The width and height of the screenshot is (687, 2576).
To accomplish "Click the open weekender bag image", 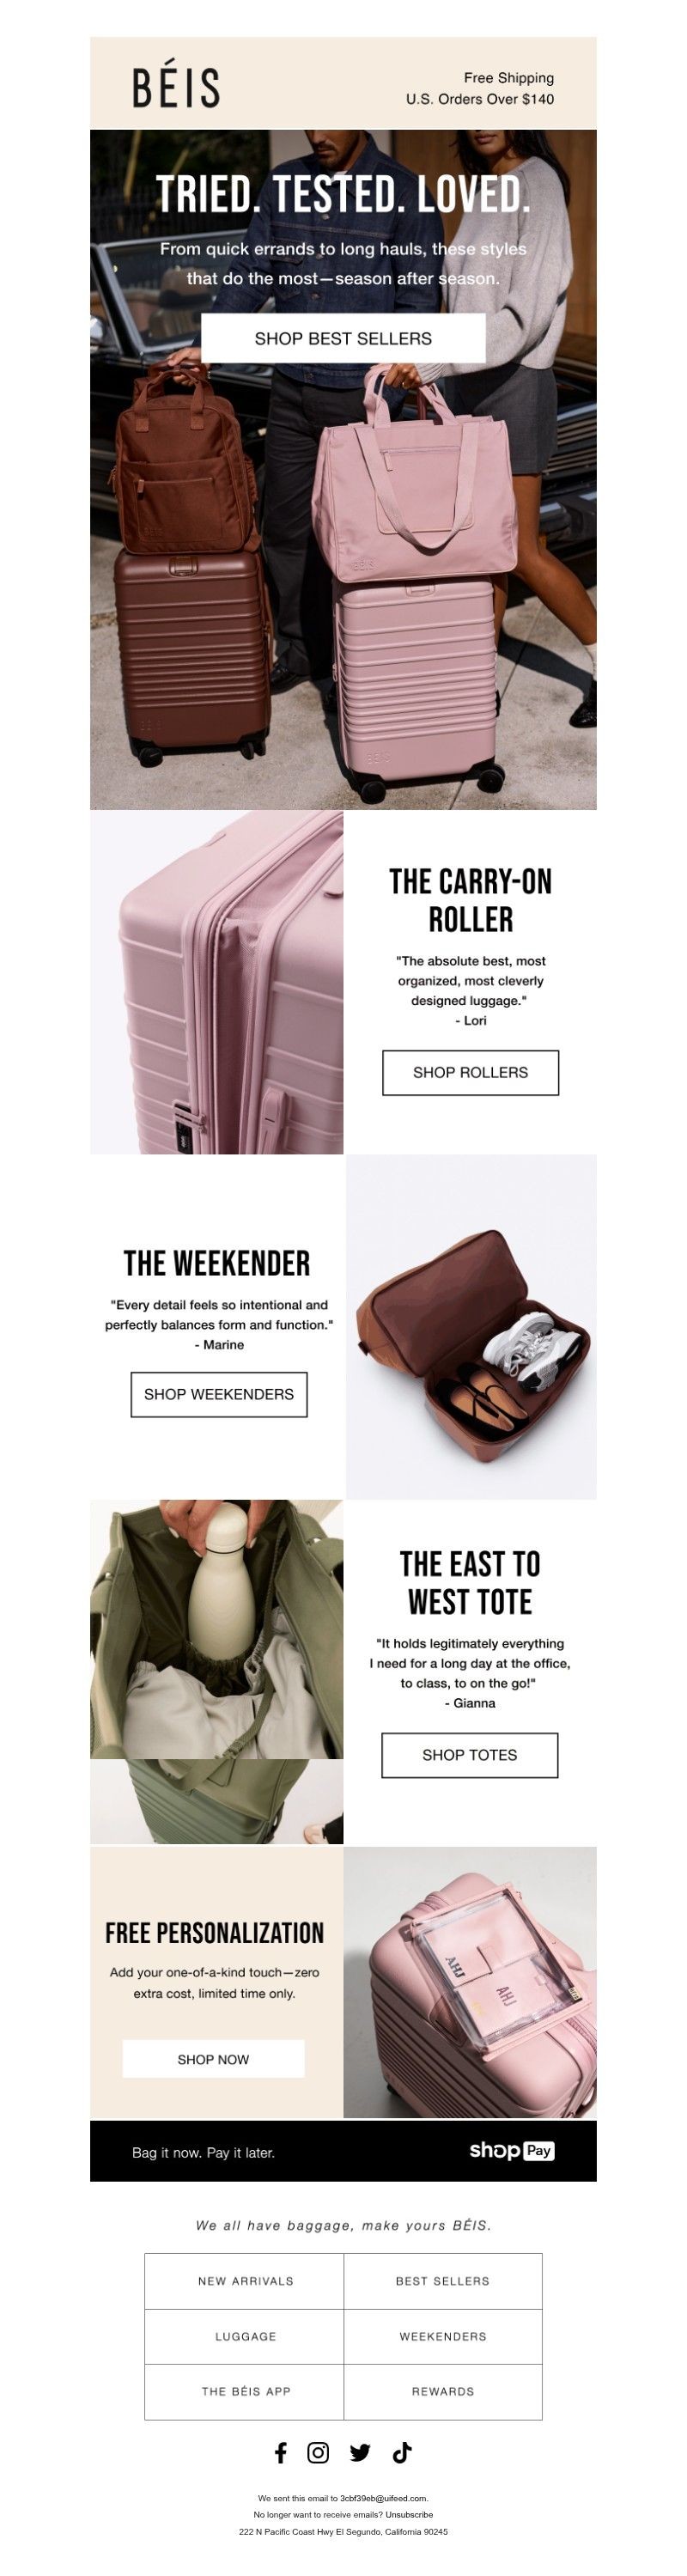I will point(471,1327).
